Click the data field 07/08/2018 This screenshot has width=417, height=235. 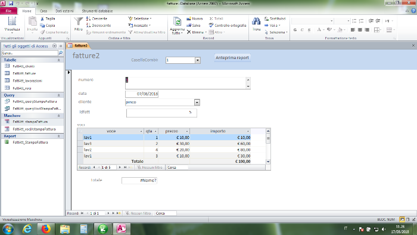pos(142,94)
